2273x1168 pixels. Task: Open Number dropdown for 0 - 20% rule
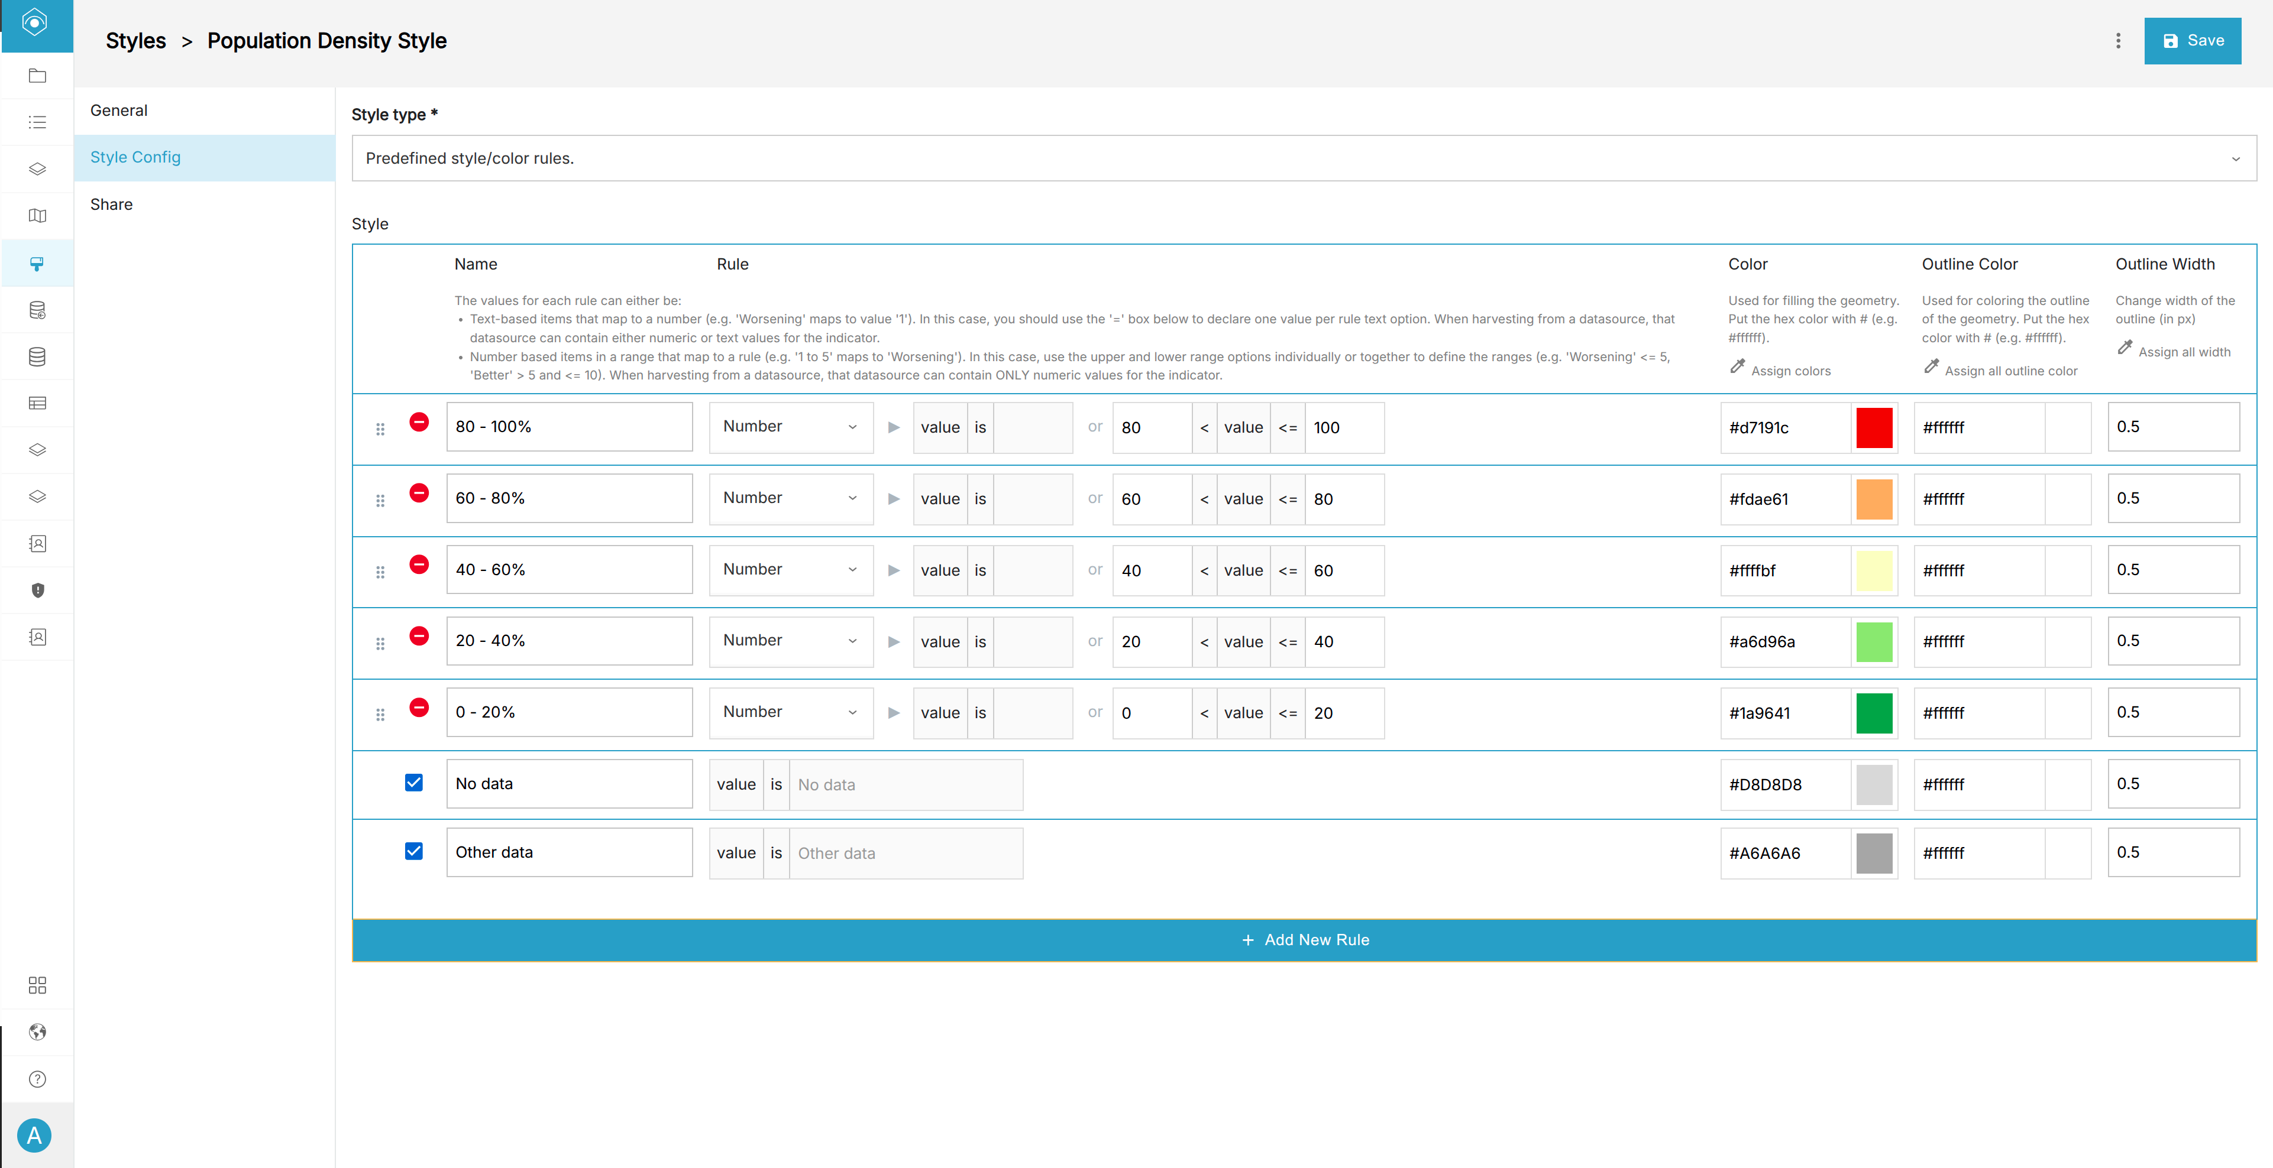tap(791, 712)
